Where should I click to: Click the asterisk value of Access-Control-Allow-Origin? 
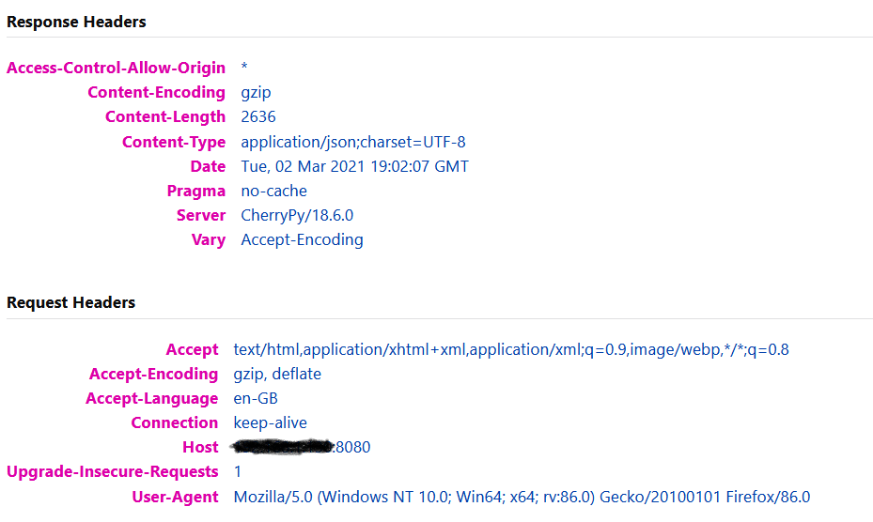click(244, 67)
